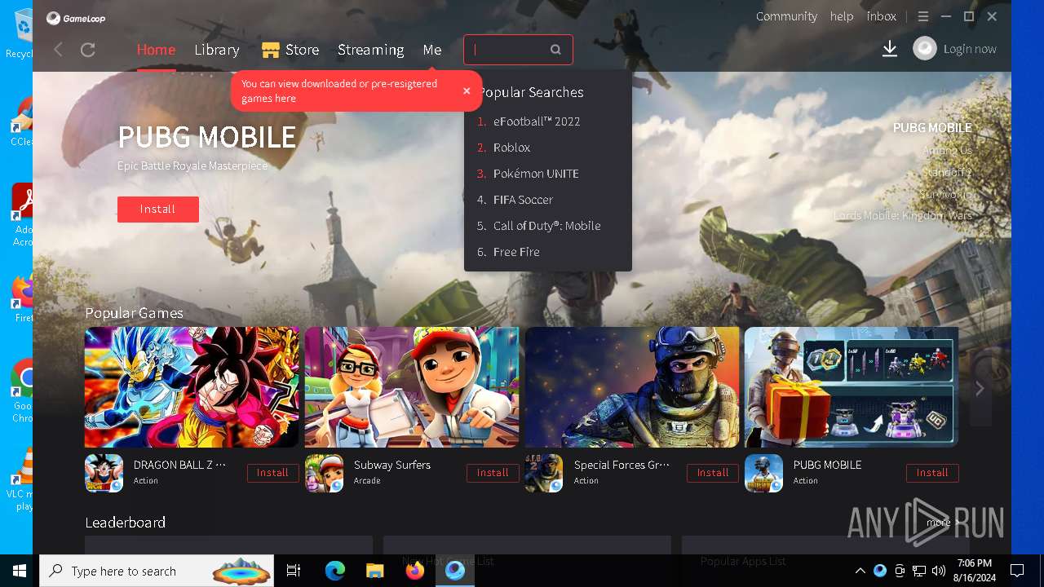Open Special Forces Group banner thumbnail
Screen dimensions: 1044x587
[632, 387]
